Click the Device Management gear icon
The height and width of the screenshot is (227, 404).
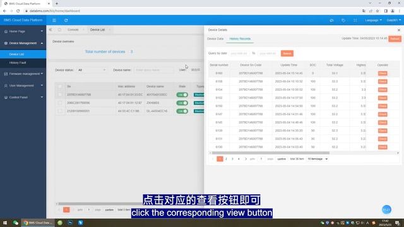(x=6, y=44)
